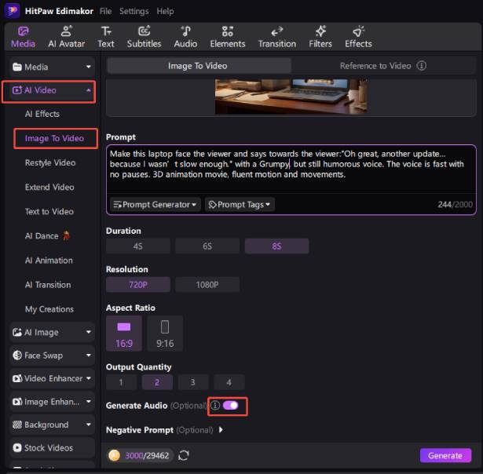Image resolution: width=483 pixels, height=474 pixels.
Task: Open the Filters tool
Action: 320,37
